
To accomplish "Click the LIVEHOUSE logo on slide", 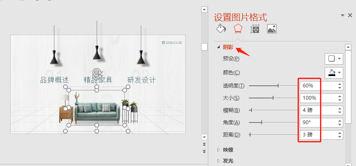I will (x=172, y=43).
